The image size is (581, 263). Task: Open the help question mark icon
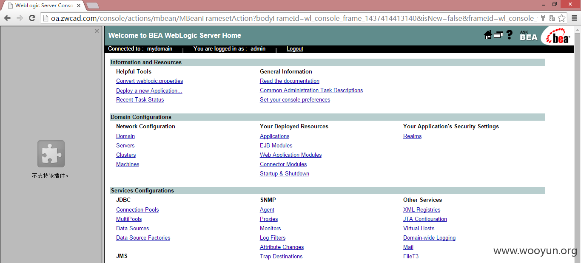(x=509, y=35)
